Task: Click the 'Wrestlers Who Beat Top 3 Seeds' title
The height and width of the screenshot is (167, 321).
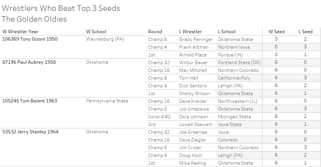Action: coord(61,8)
